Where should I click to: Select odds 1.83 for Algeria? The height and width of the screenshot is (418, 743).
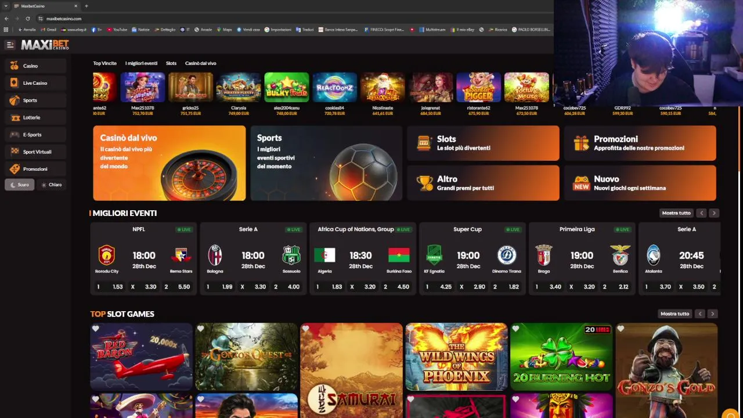point(330,287)
